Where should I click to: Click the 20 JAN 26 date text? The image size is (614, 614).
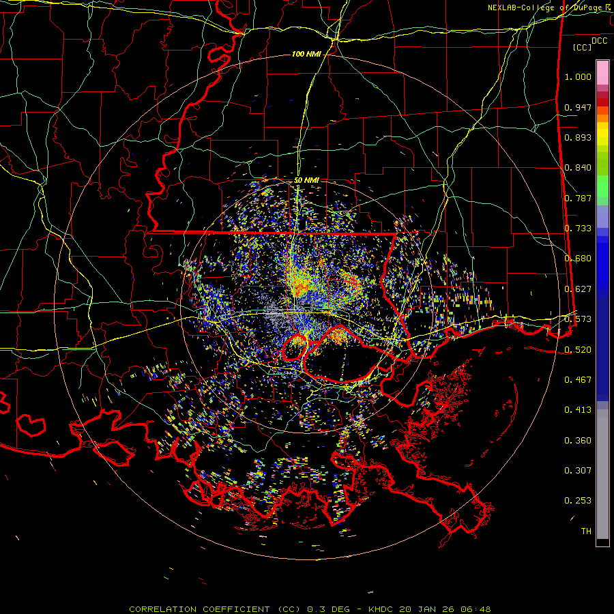pyautogui.click(x=426, y=609)
